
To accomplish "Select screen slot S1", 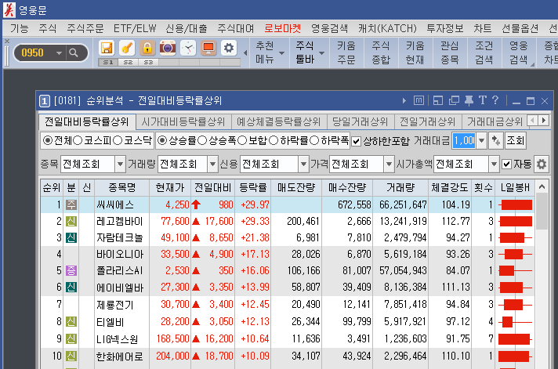I will tap(108, 62).
